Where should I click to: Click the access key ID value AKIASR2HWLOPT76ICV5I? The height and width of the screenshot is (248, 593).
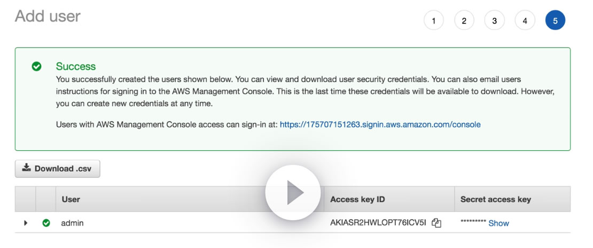378,223
